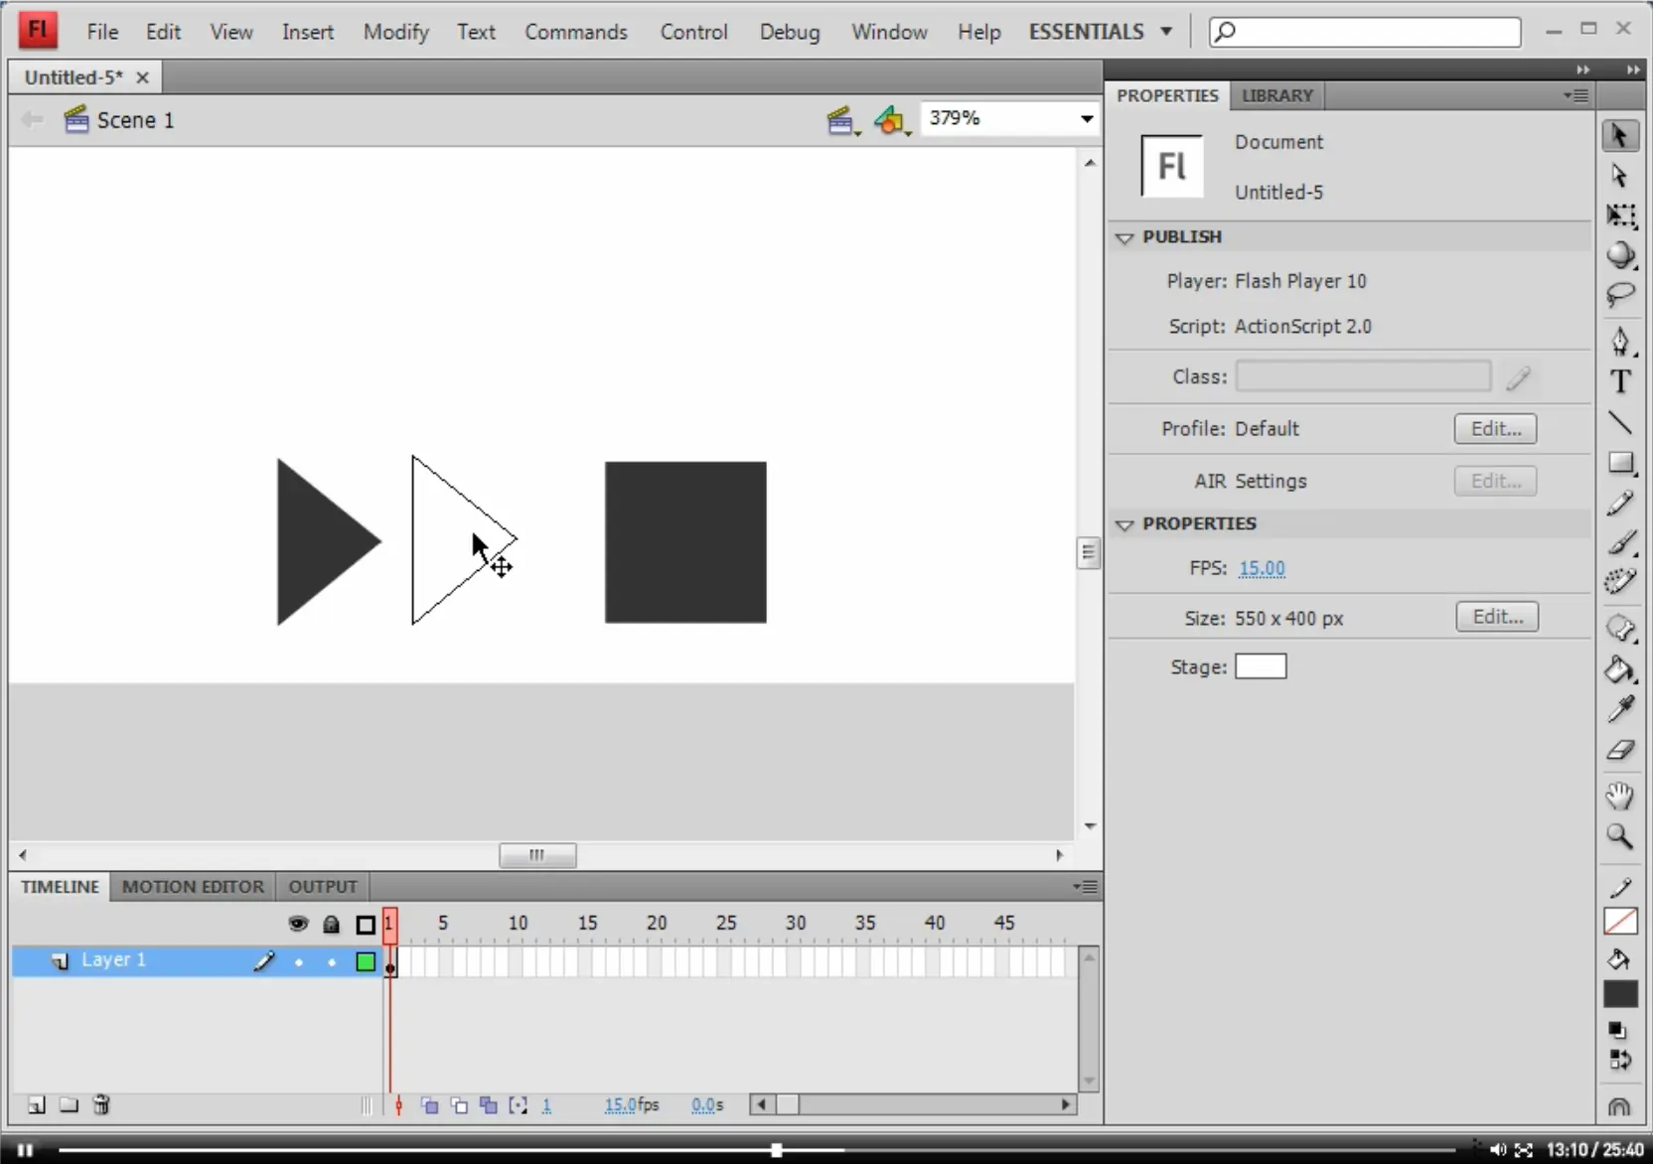Select the Text tool

[1620, 381]
